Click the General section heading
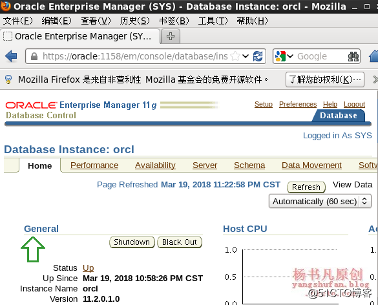 (x=41, y=229)
